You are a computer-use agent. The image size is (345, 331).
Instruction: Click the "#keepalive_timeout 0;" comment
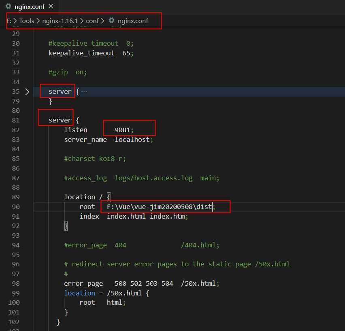pyautogui.click(x=91, y=44)
